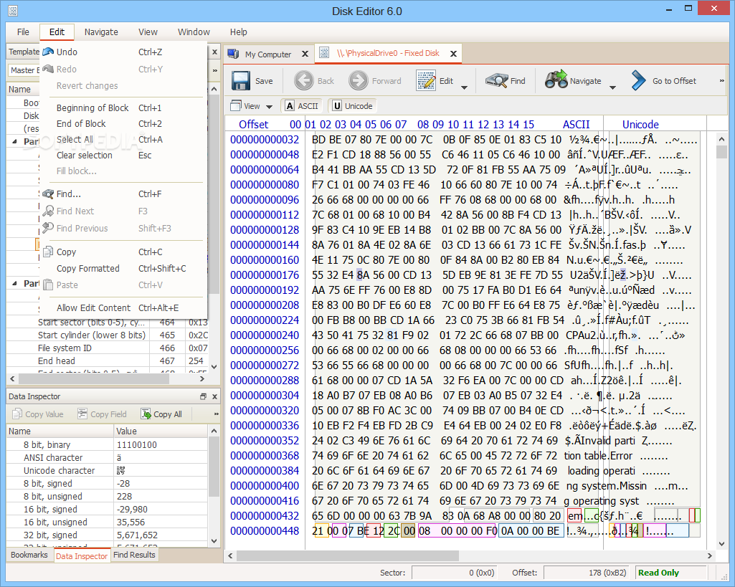Click the Edit notepad icon in toolbar
Image resolution: width=735 pixels, height=587 pixels.
point(427,80)
